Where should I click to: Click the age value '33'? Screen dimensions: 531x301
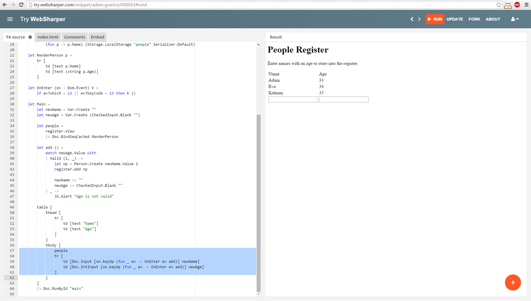pyautogui.click(x=321, y=80)
